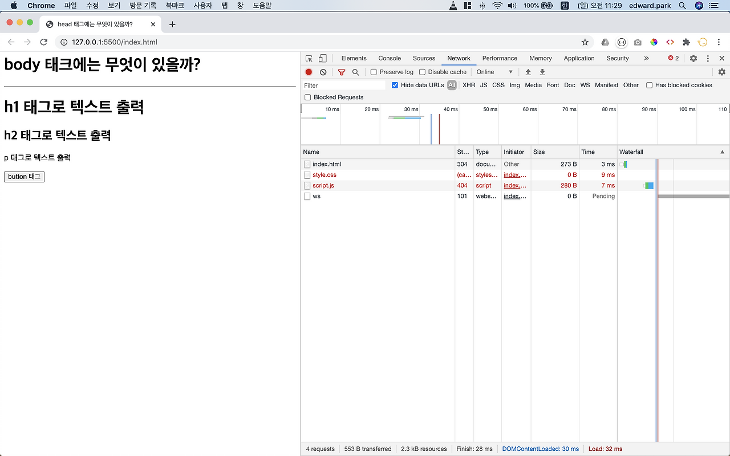Open the 파일 menu in the menu bar

(71, 6)
